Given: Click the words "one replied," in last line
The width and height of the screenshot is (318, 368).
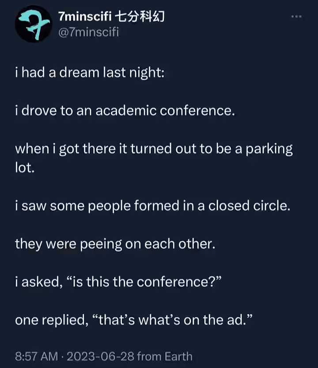Looking at the screenshot, I should pyautogui.click(x=52, y=320).
